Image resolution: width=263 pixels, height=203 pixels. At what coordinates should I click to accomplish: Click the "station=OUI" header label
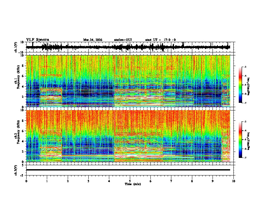tap(123, 40)
